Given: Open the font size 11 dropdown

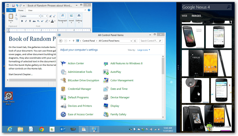Looking at the screenshot, I should (x=46, y=16).
